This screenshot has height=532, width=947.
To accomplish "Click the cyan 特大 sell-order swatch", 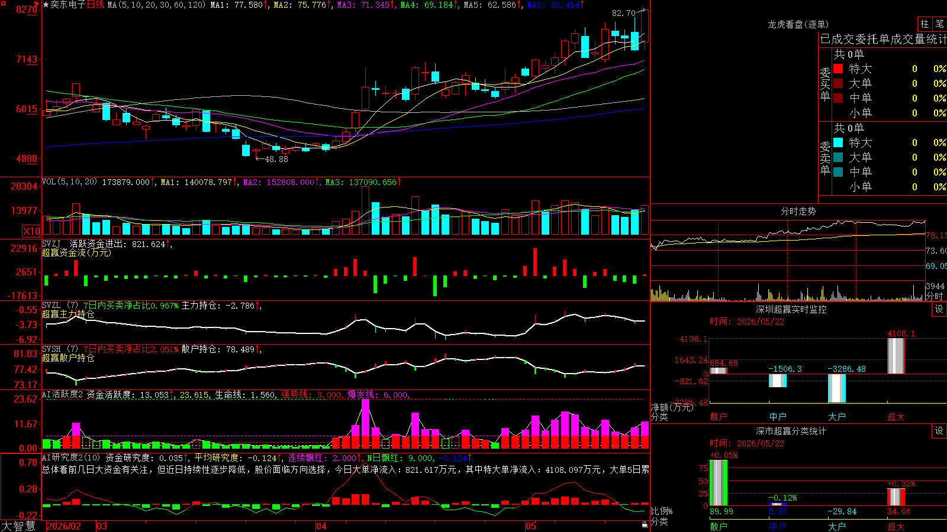I will (x=838, y=142).
